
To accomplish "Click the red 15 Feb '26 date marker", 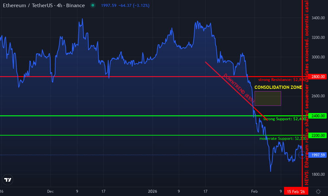I will [296, 191].
